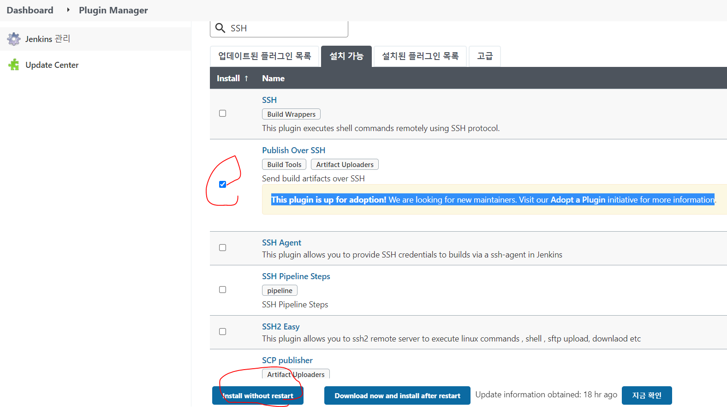Click the Build Tools category tag

pyautogui.click(x=284, y=165)
